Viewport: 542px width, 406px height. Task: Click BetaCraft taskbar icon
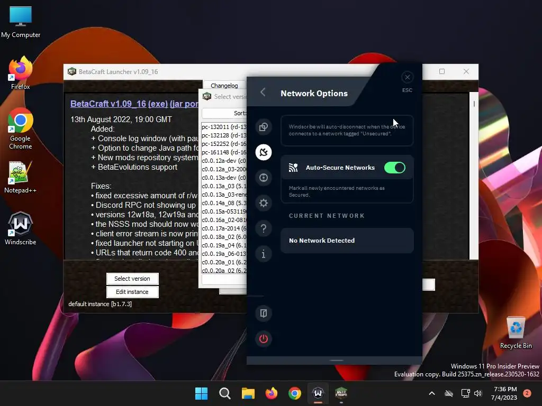(341, 393)
